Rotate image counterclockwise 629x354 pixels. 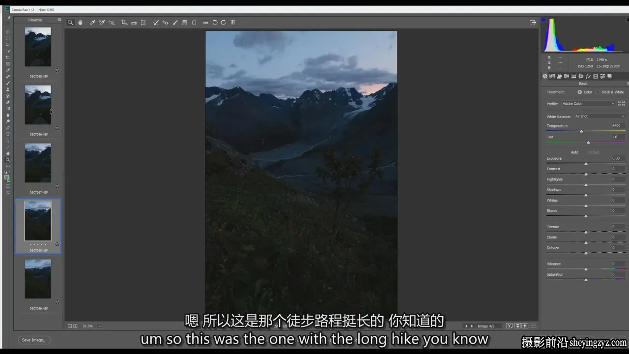pyautogui.click(x=215, y=22)
